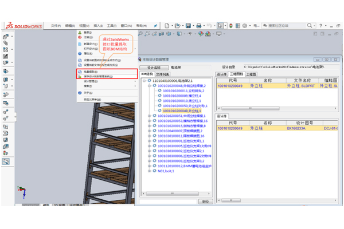Select tree item 1001010200011,立柱封头,2
The height and width of the screenshot is (229, 344).
point(183,90)
